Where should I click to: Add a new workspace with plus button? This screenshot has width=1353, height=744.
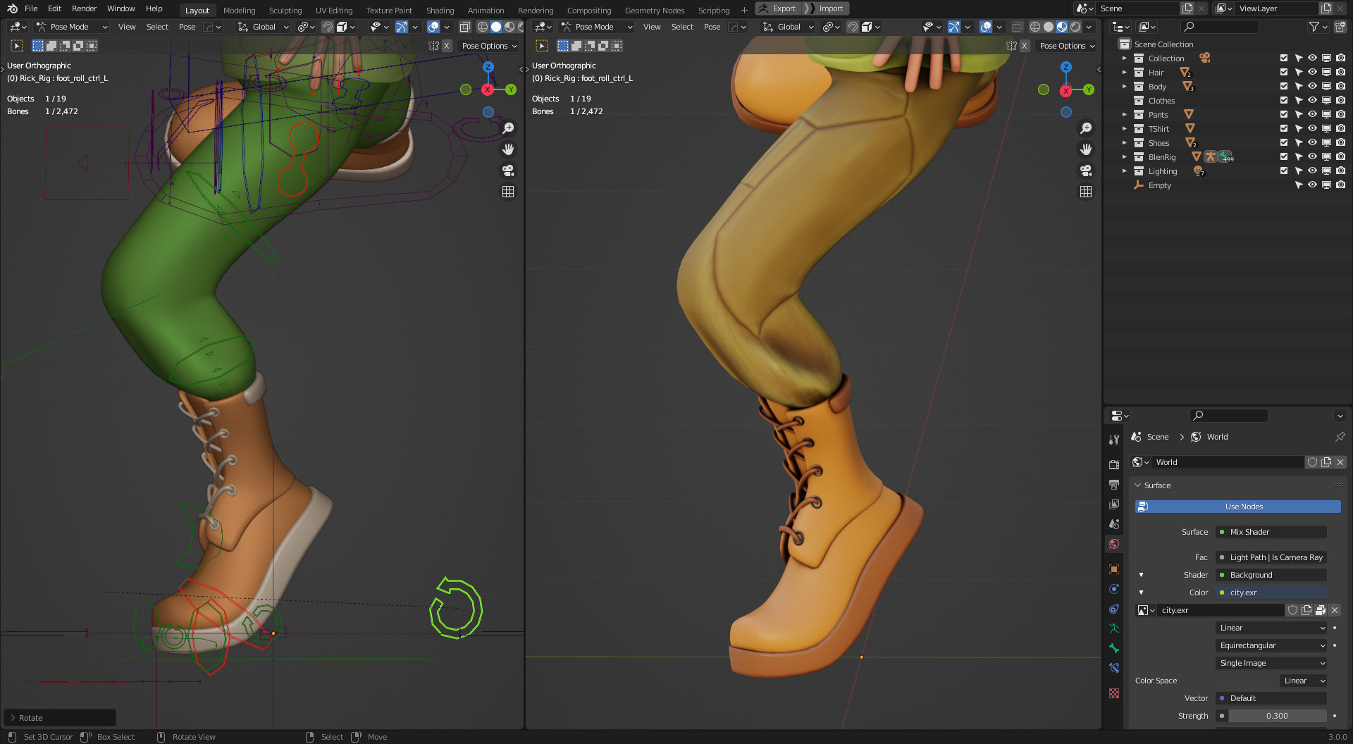pyautogui.click(x=744, y=11)
